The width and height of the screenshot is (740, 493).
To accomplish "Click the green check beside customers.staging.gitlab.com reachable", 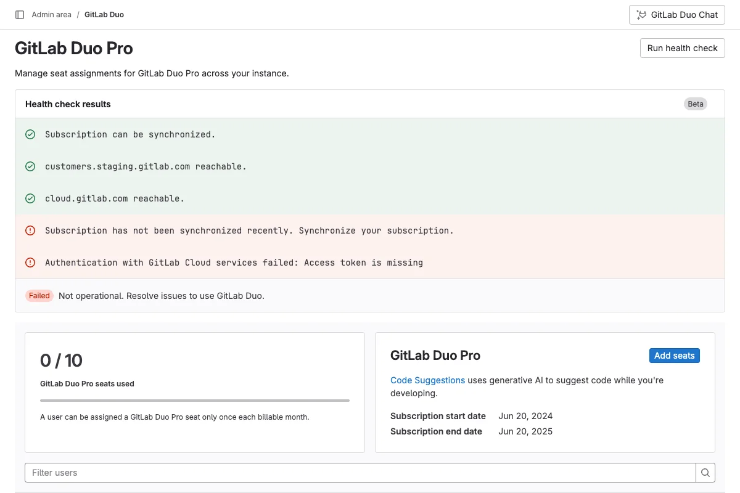I will (30, 166).
